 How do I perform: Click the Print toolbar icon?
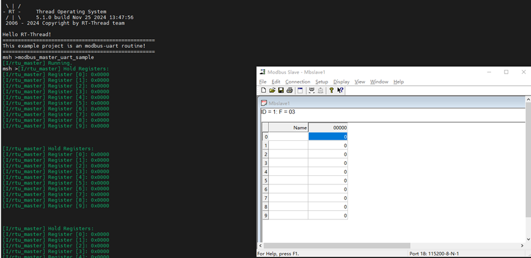click(290, 90)
